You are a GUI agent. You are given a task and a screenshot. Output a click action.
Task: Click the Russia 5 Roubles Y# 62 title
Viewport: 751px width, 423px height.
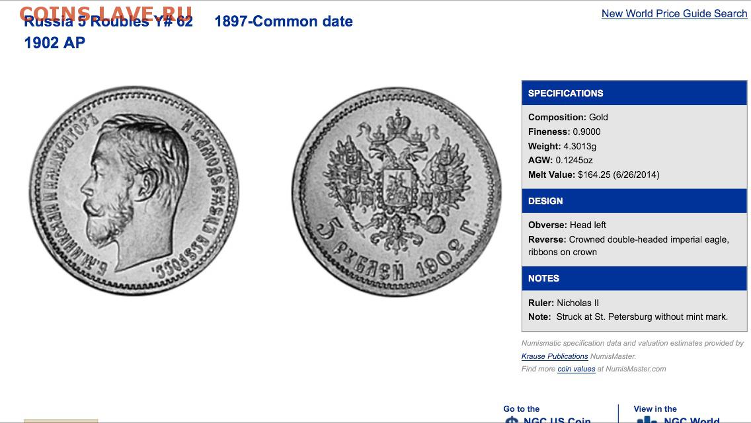[x=108, y=22]
